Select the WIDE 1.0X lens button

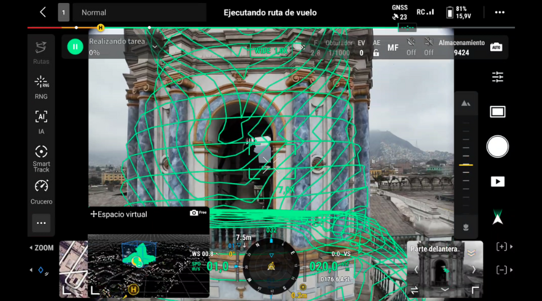point(271,51)
